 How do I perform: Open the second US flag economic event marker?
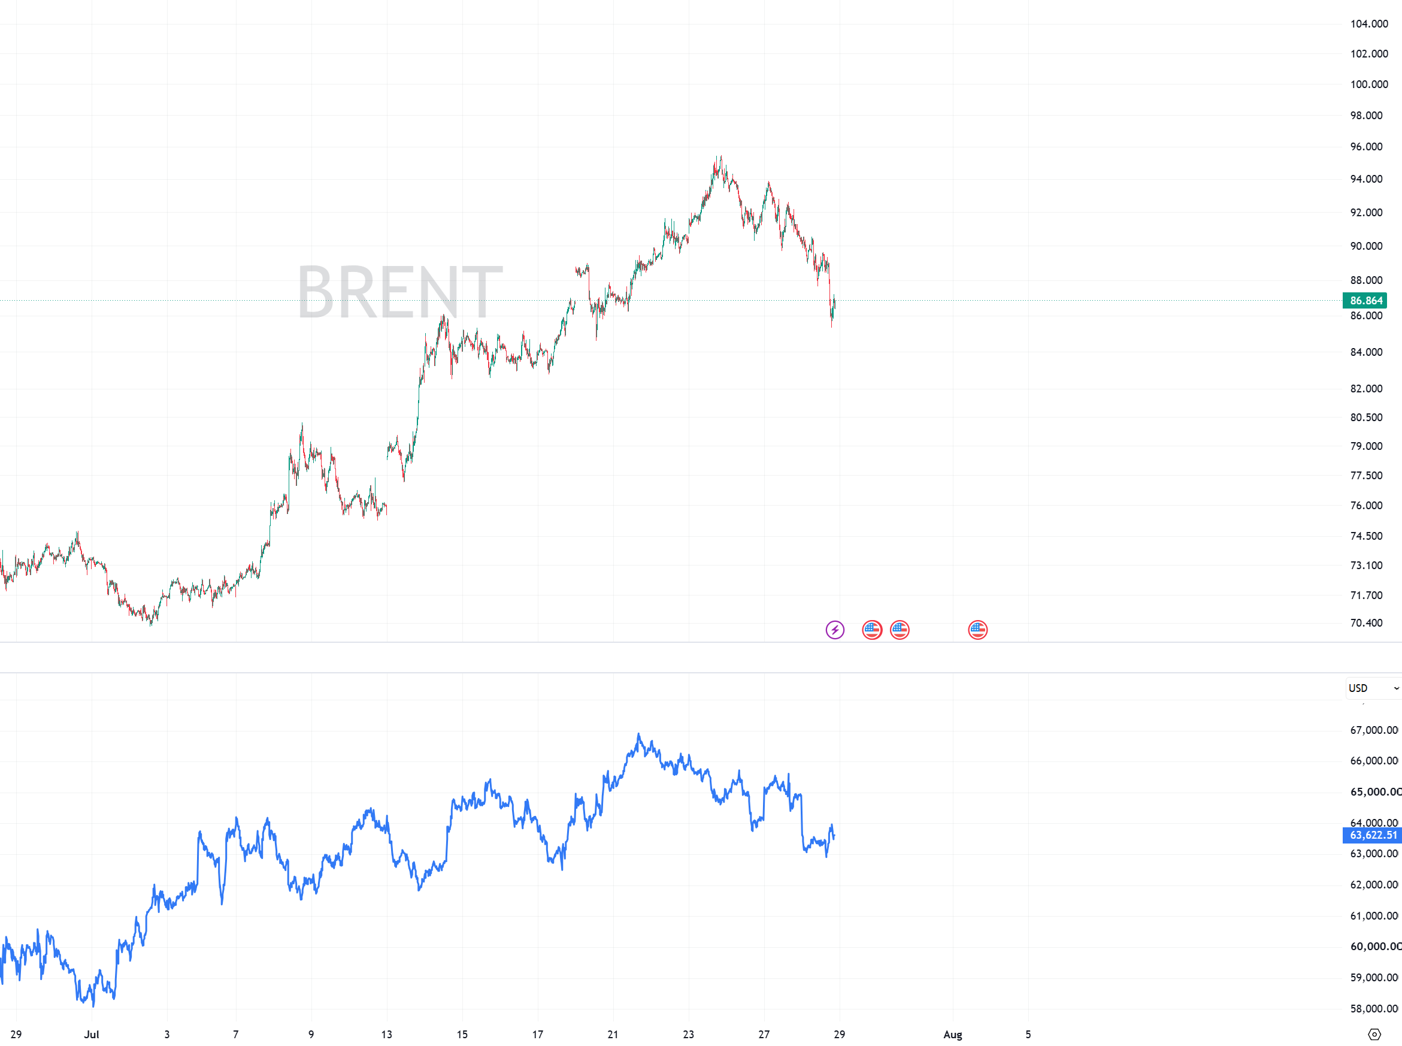(900, 630)
